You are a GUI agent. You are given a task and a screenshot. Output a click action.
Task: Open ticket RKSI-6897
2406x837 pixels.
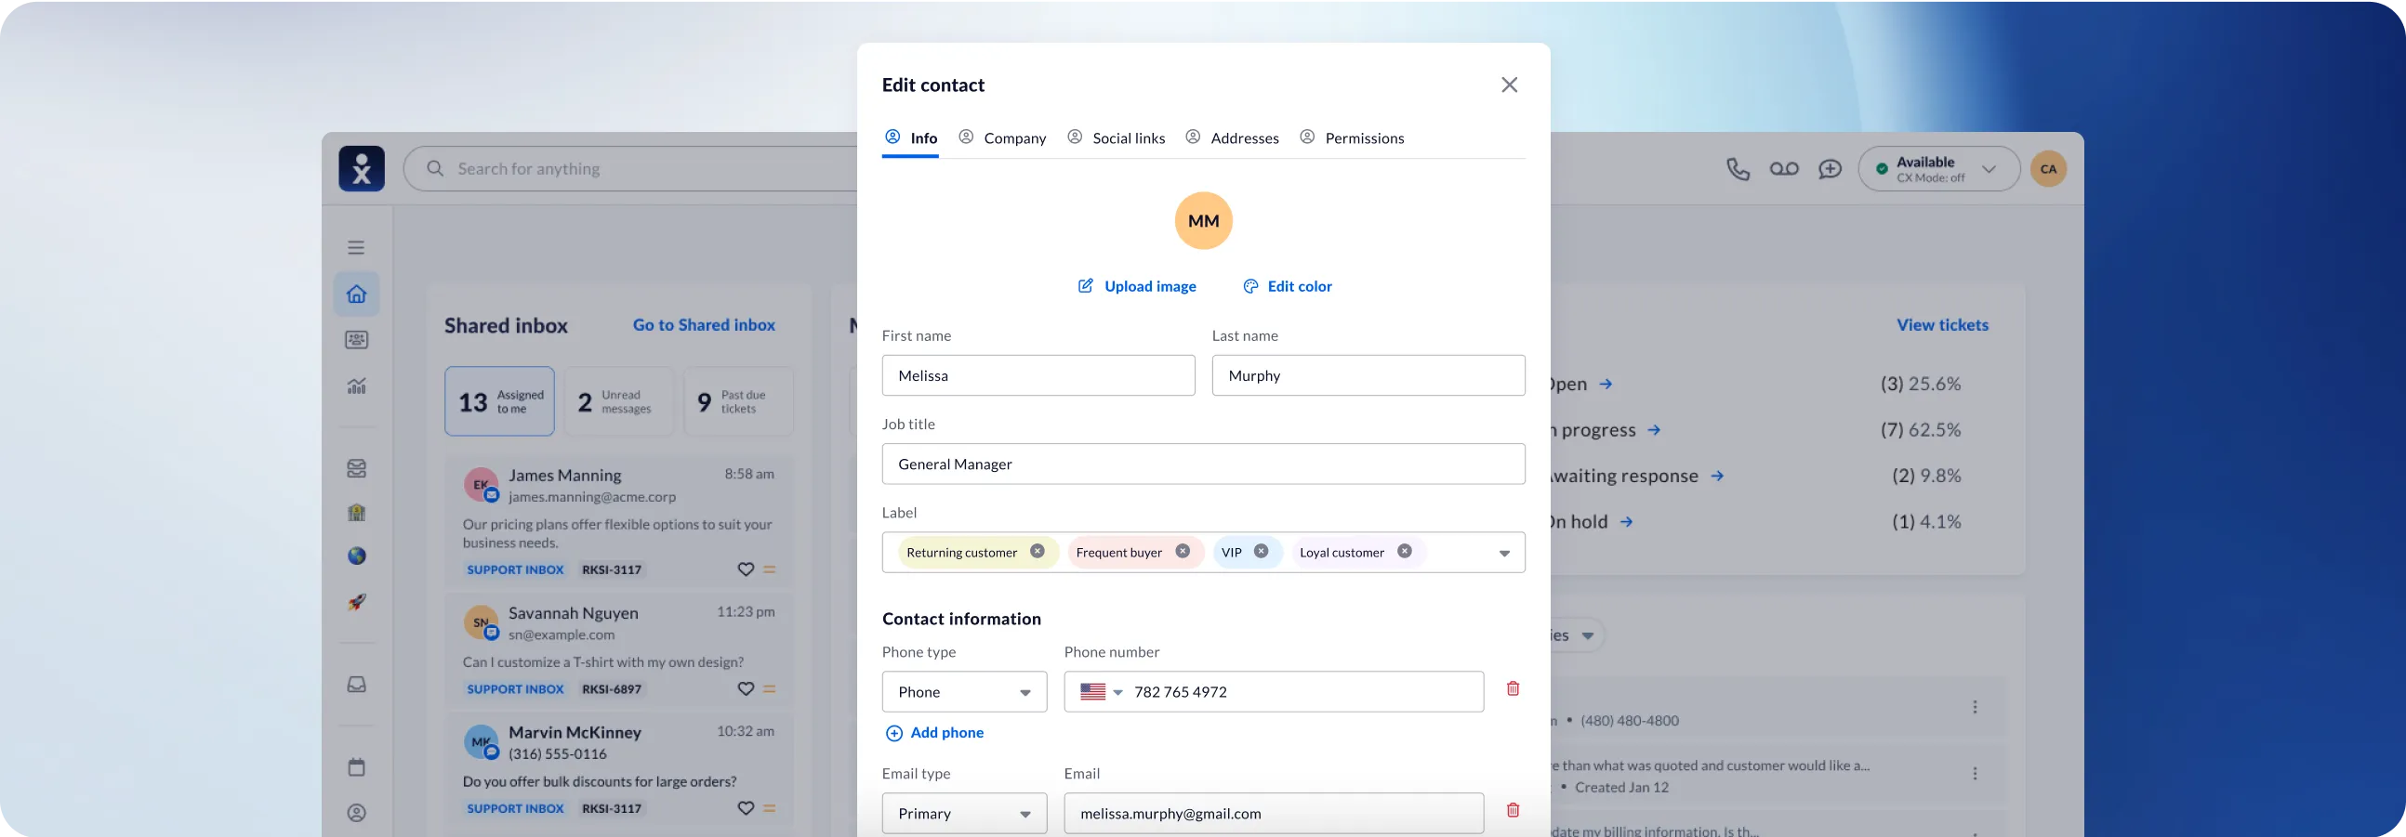pos(612,688)
